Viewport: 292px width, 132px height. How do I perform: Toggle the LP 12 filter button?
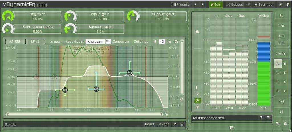click(35, 41)
